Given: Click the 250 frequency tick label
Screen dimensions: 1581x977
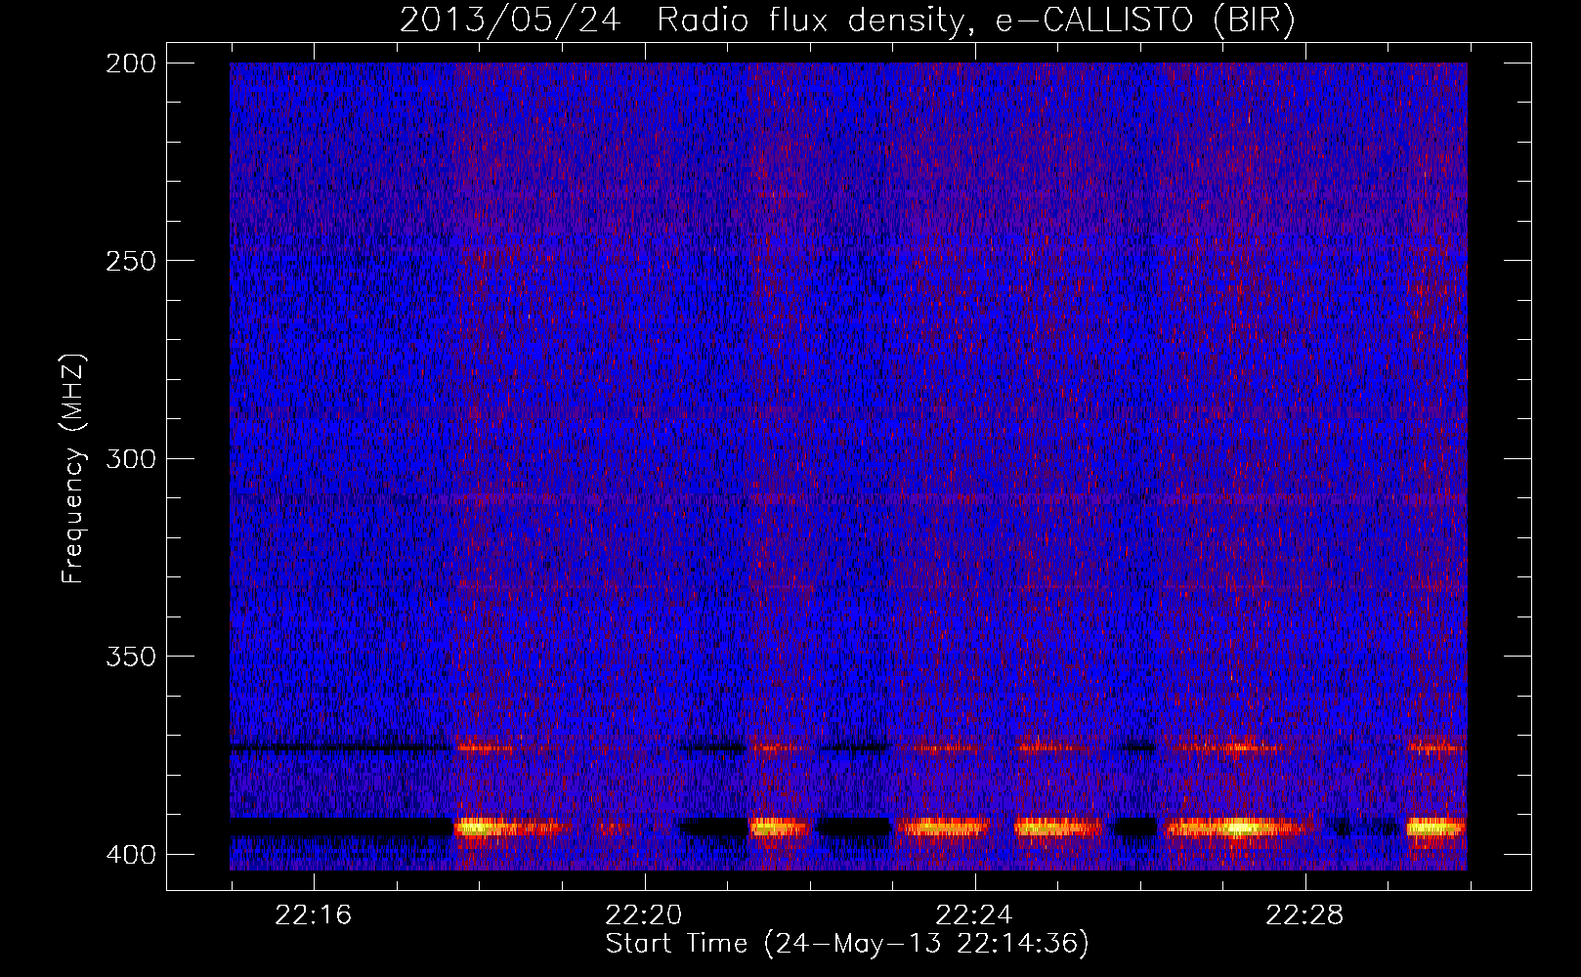Looking at the screenshot, I should click(x=131, y=261).
